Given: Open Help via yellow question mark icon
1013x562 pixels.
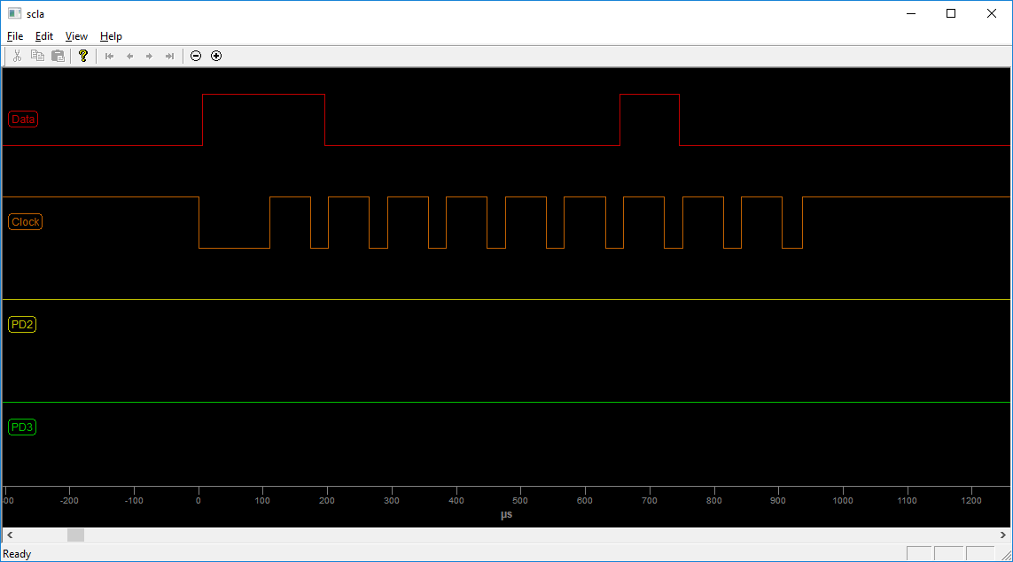Looking at the screenshot, I should (83, 56).
